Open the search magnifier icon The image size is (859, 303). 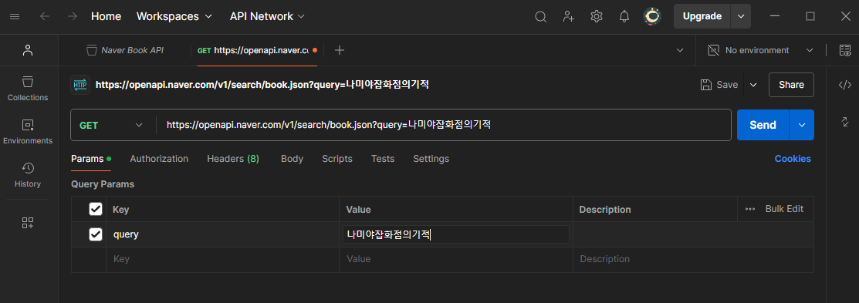pos(541,16)
